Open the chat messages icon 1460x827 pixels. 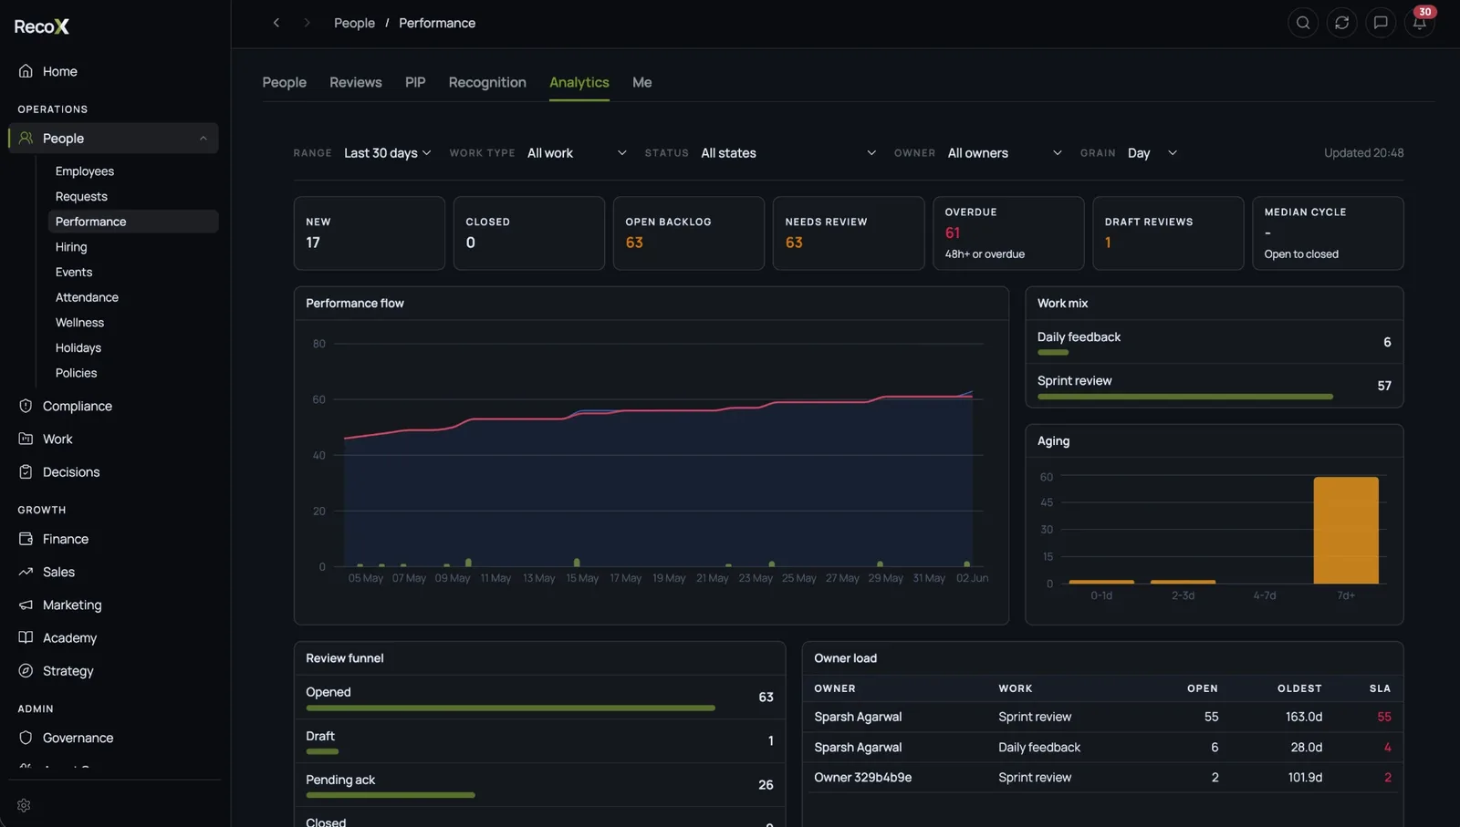pos(1381,23)
